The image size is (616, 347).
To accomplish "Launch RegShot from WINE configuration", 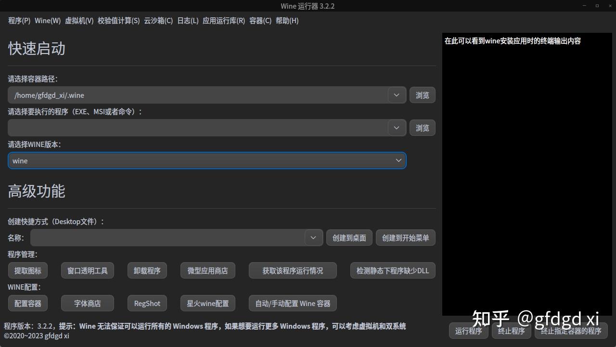I will pyautogui.click(x=147, y=303).
